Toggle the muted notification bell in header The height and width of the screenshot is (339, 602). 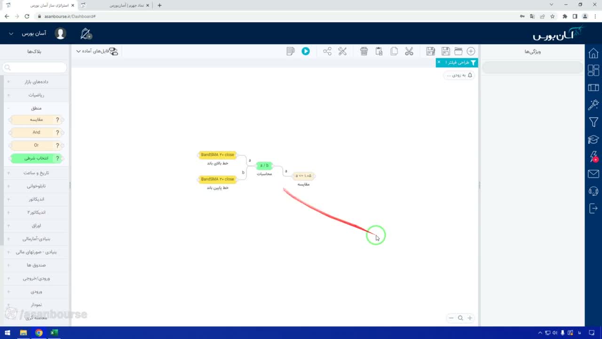(x=86, y=34)
